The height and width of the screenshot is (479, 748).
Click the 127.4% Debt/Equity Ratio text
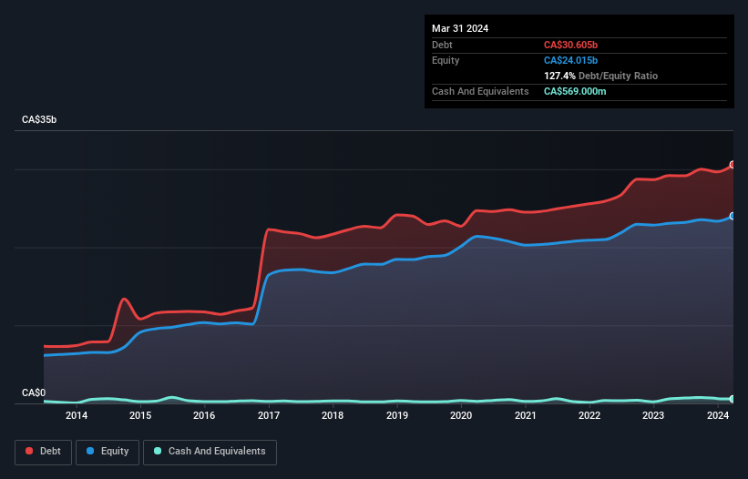pyautogui.click(x=600, y=76)
